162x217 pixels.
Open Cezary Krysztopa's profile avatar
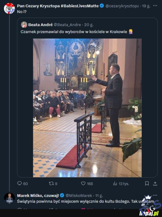(x=9, y=8)
